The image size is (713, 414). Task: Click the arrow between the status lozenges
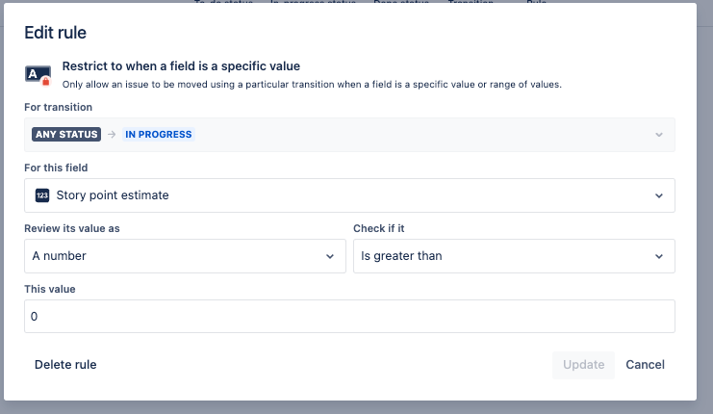(112, 134)
